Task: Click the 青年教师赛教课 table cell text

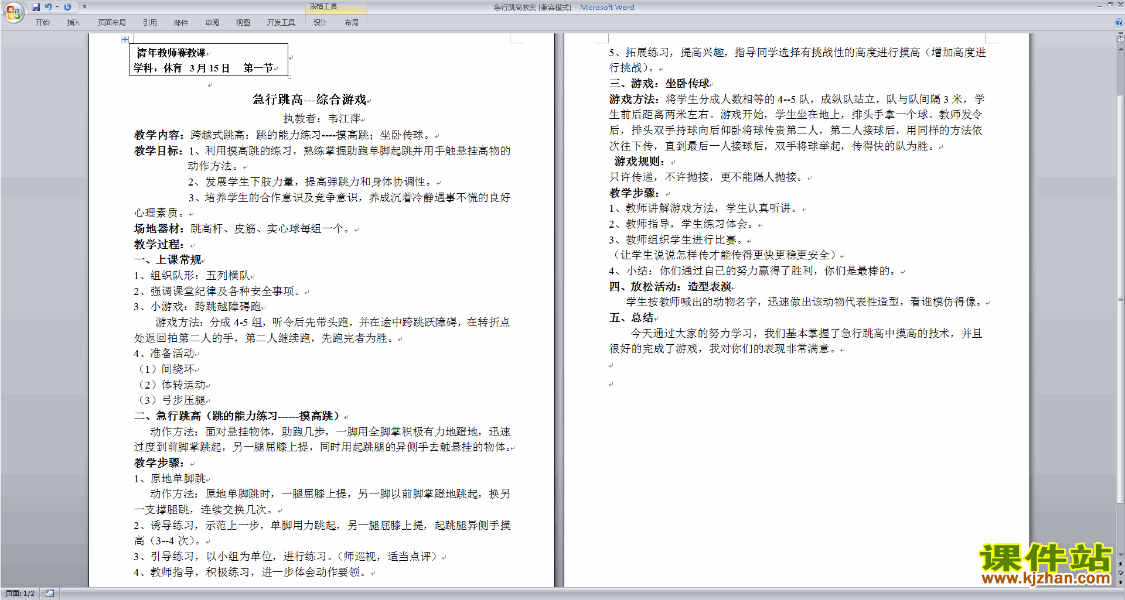Action: (x=171, y=53)
